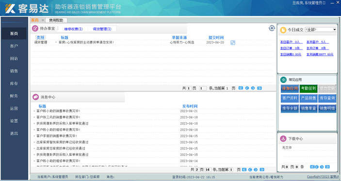Open message 客户陈小勤的销售单收费完毕 dated 2023-04-21

point(58,111)
